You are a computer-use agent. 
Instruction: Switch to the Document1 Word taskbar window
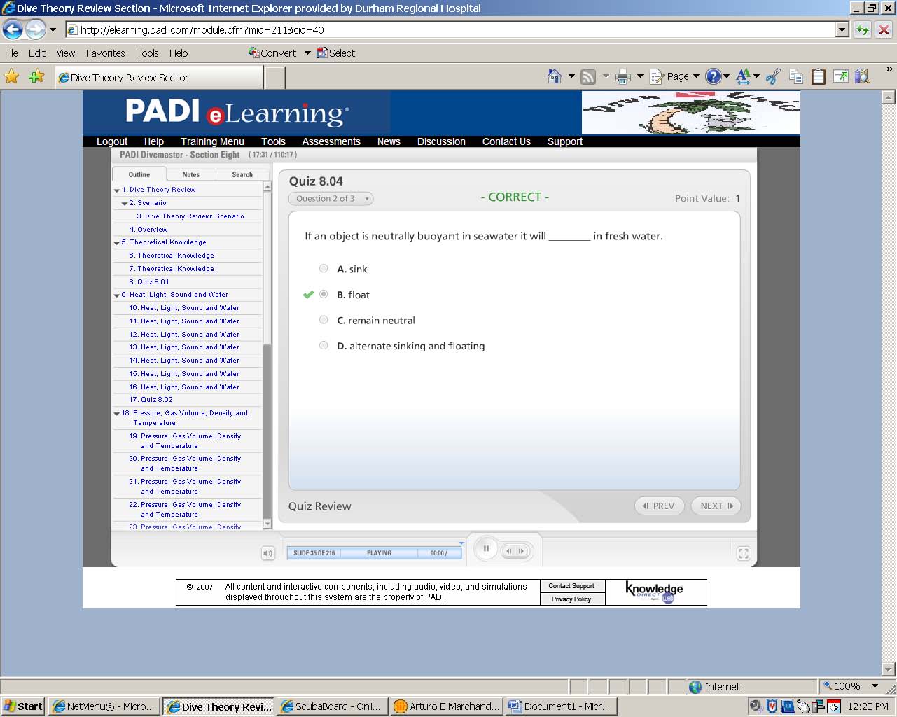[560, 706]
